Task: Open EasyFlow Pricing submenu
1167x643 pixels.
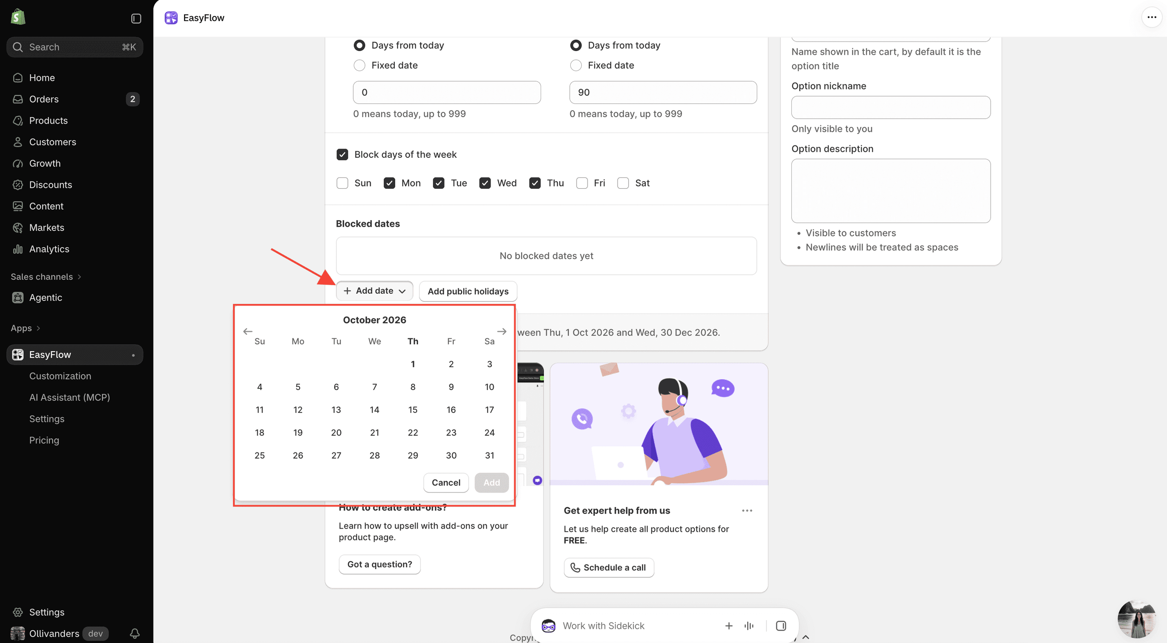Action: pyautogui.click(x=44, y=440)
